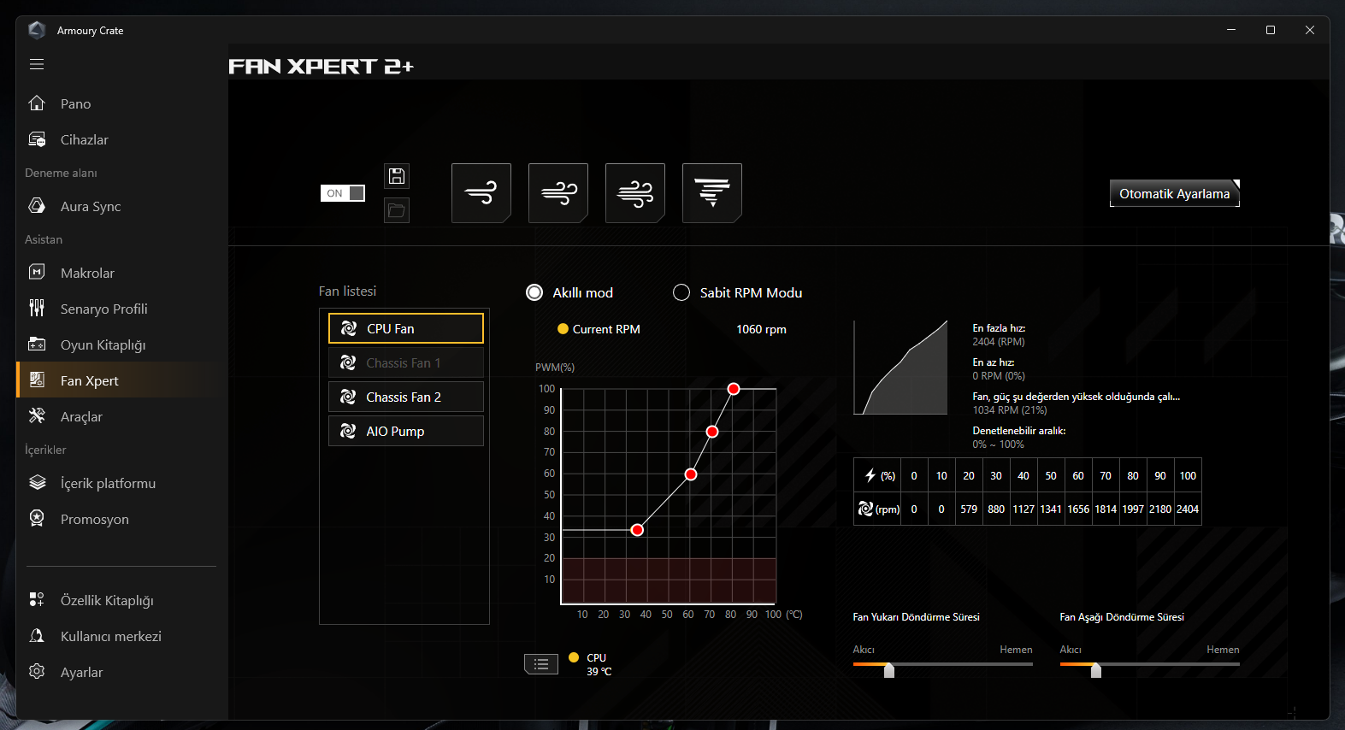Open the Pano menu item
This screenshot has width=1345, height=730.
[x=122, y=103]
